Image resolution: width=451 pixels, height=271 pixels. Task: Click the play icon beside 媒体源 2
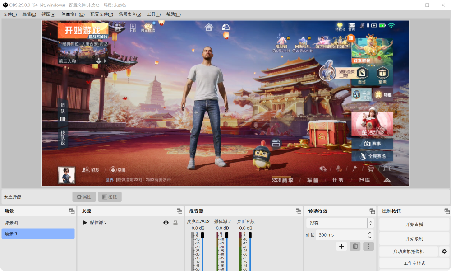[x=84, y=223]
